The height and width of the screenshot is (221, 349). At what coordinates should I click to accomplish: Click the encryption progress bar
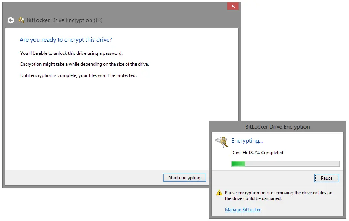(x=285, y=164)
